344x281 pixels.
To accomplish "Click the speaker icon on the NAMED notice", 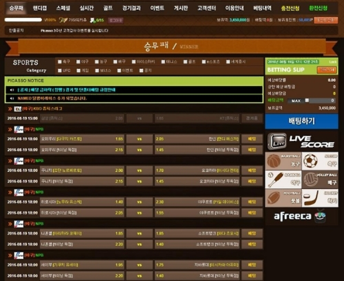I will click(x=12, y=98).
